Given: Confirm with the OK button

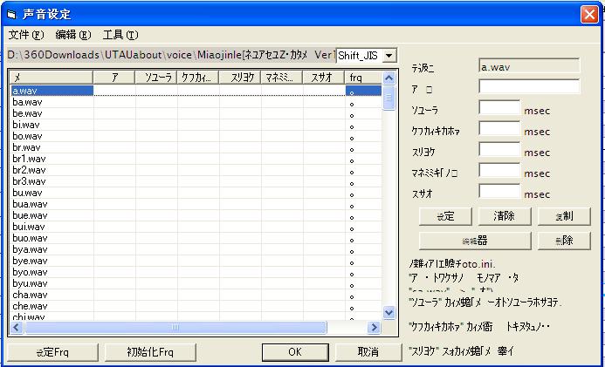Looking at the screenshot, I should [295, 352].
